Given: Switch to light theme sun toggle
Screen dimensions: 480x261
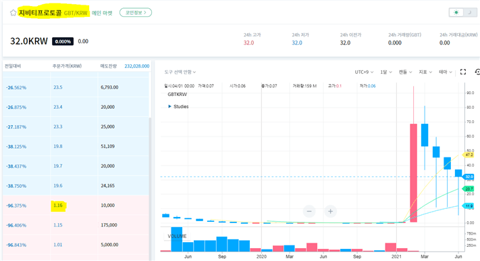Looking at the screenshot, I should click(x=456, y=13).
